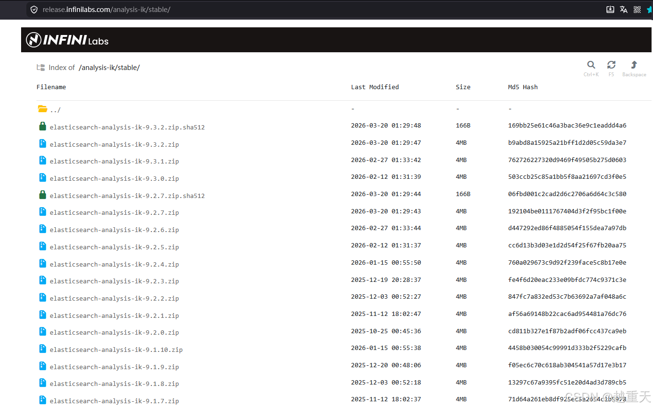The height and width of the screenshot is (408, 653).
Task: Select hash 169bb25e61c46a3bac36e9c1eaddd4a6
Action: point(567,126)
